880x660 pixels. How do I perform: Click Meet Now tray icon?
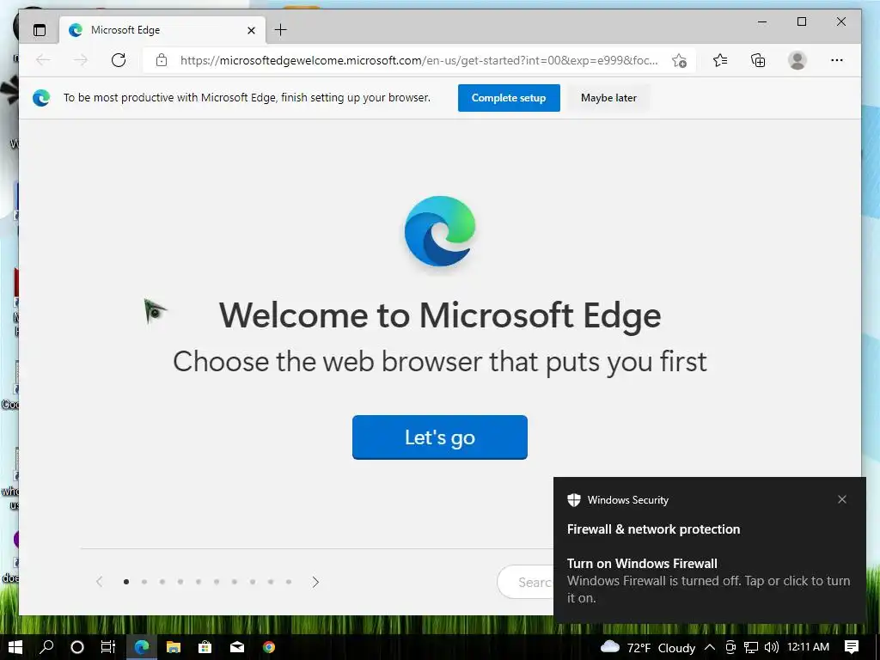(x=730, y=647)
